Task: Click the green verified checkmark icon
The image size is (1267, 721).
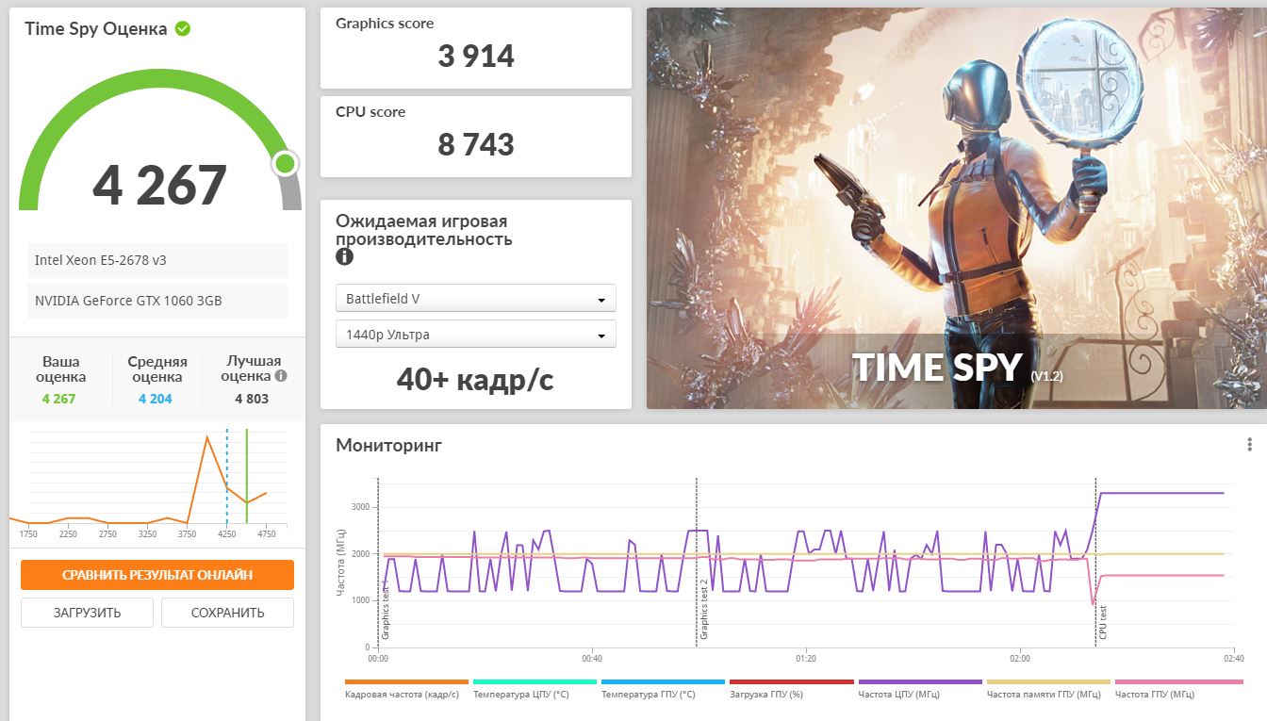Action: 183,28
